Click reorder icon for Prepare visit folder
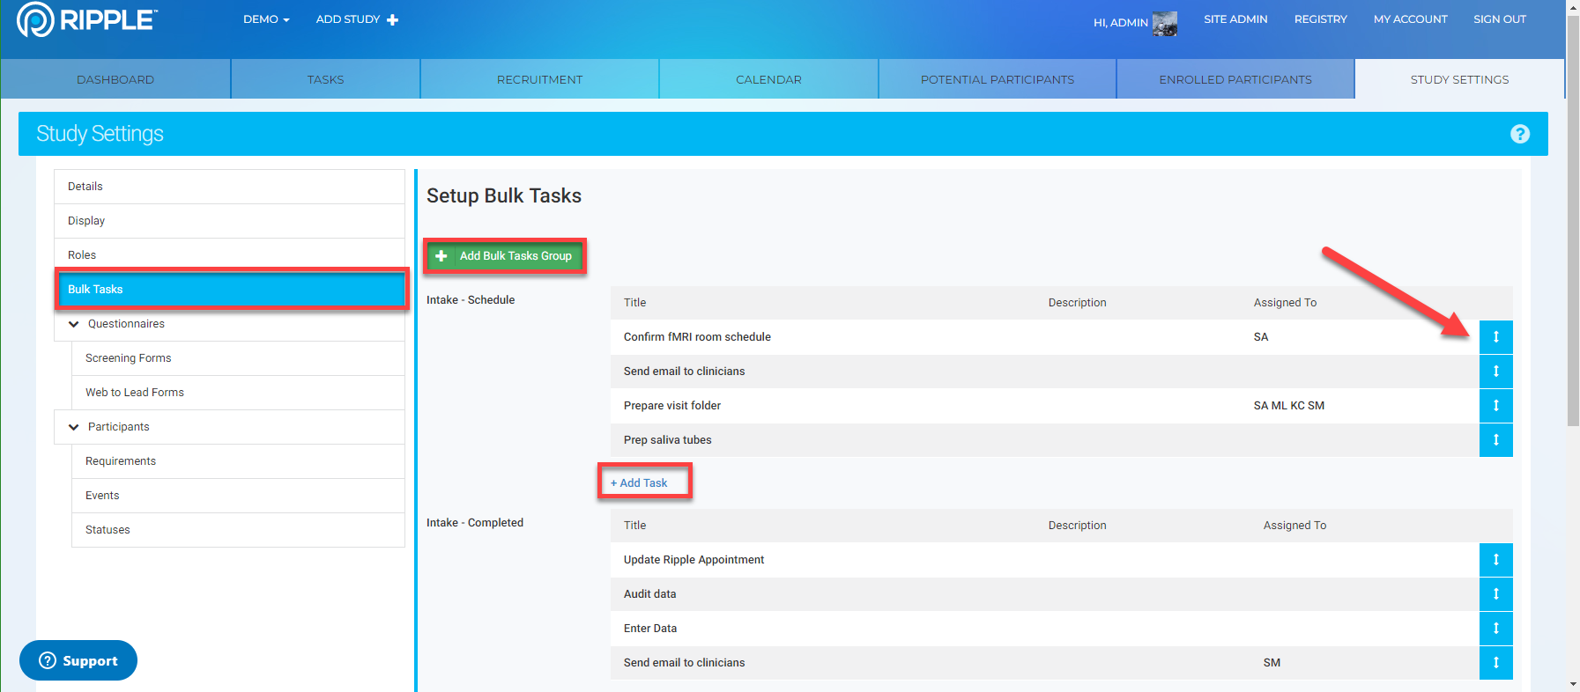Image resolution: width=1580 pixels, height=692 pixels. [x=1495, y=406]
